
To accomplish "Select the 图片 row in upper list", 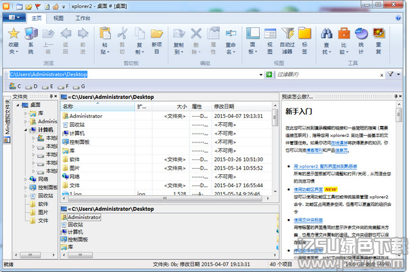I will [166, 168].
